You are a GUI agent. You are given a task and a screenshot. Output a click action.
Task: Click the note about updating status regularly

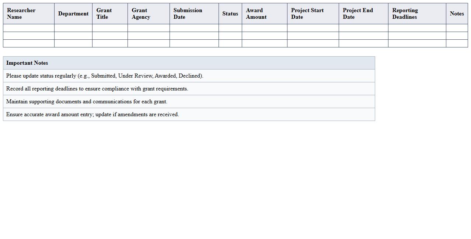105,76
